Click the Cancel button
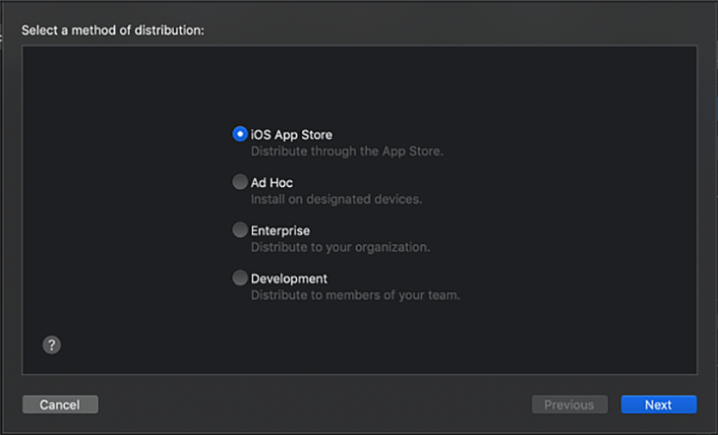 60,404
